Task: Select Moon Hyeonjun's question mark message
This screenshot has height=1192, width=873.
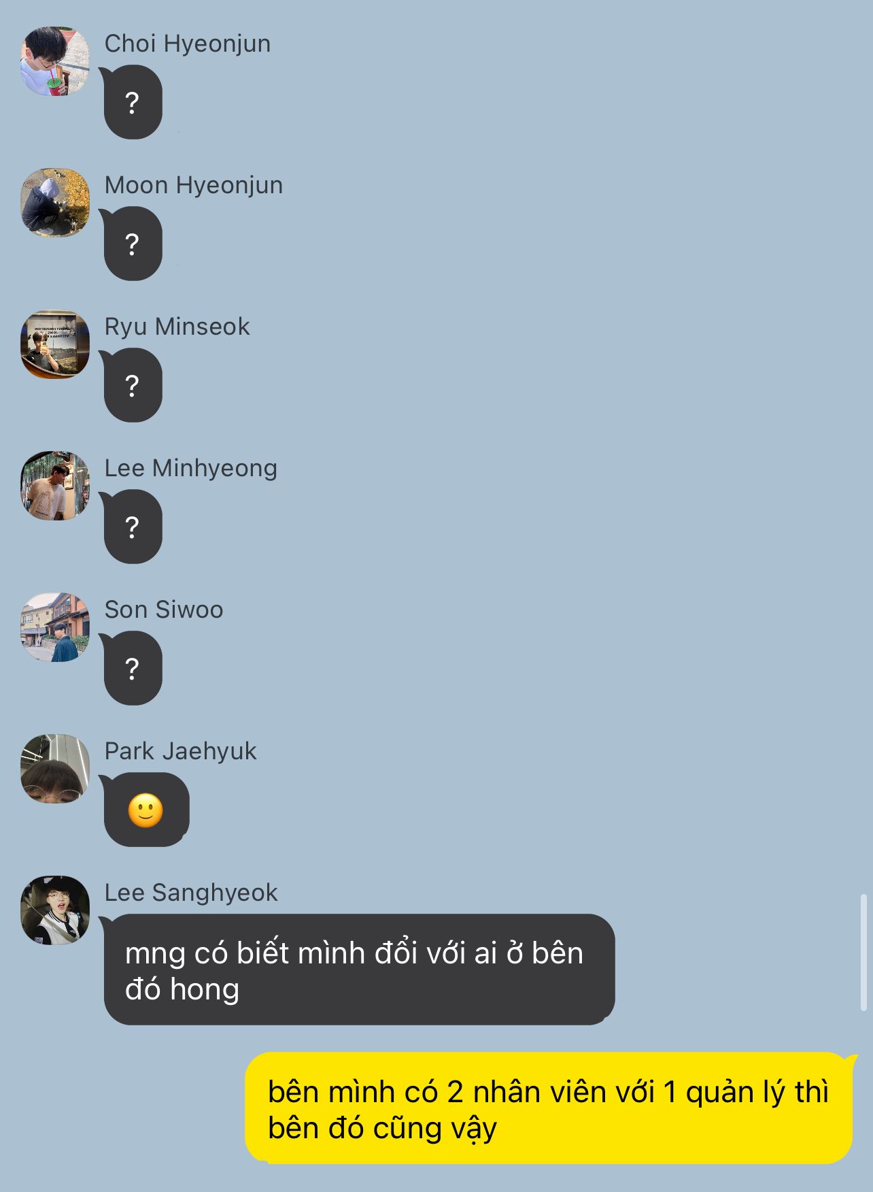Action: tap(133, 244)
